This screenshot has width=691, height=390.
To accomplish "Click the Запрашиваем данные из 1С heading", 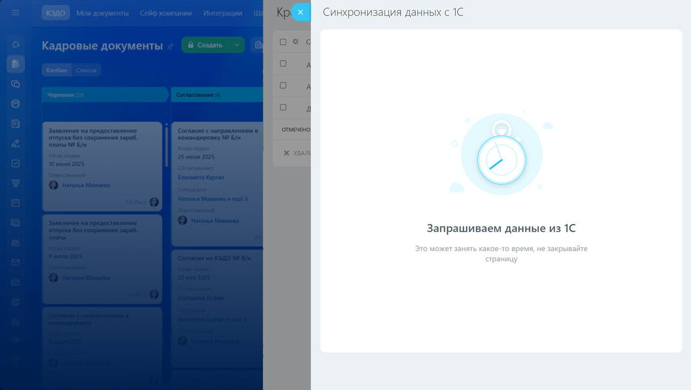I will point(501,229).
